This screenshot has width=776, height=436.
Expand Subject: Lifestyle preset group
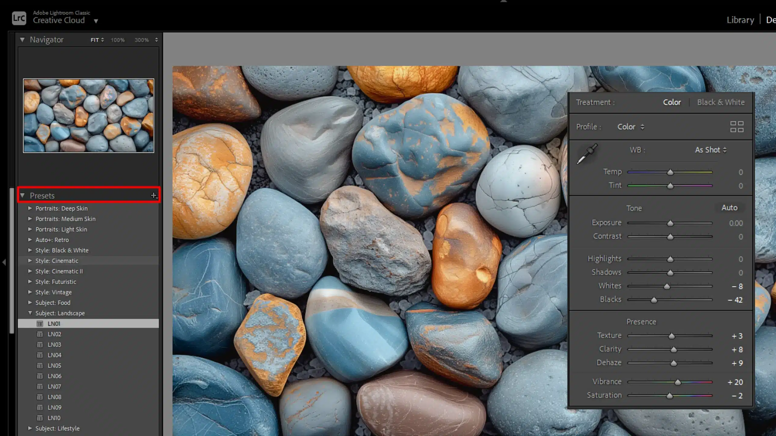30,428
